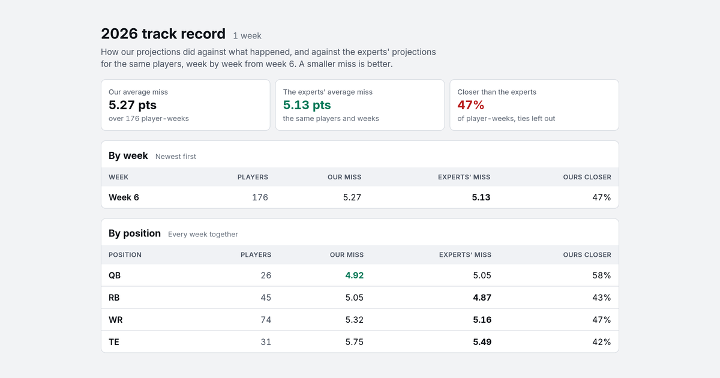Click PLAYERS header in By position table
This screenshot has height=378, width=720.
tap(256, 255)
